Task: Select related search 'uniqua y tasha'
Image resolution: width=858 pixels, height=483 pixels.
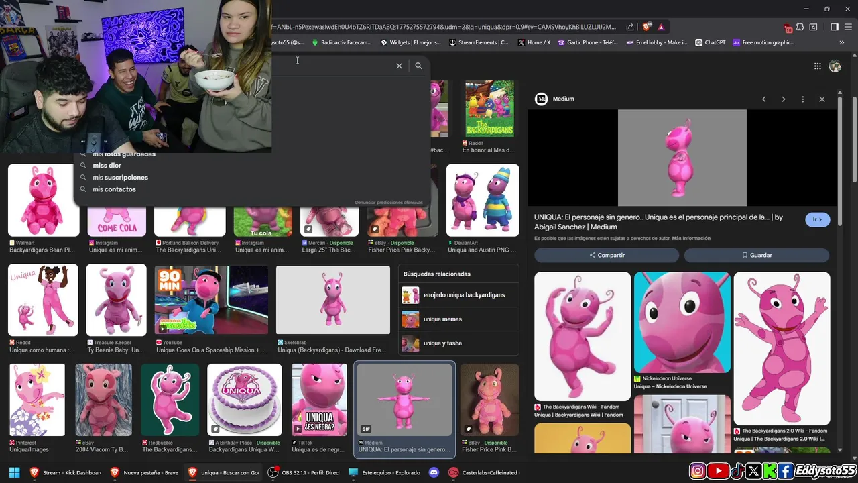Action: [x=458, y=343]
